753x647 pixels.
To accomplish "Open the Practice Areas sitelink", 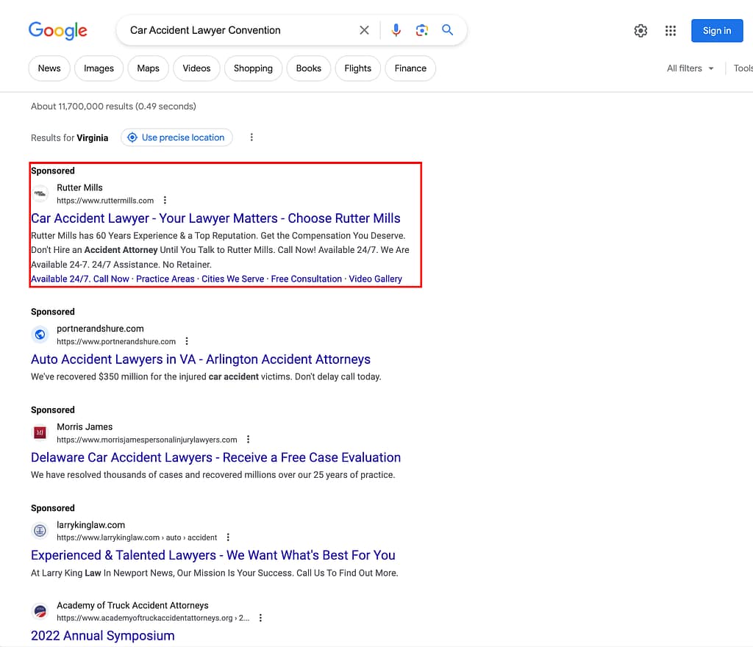I will point(165,279).
